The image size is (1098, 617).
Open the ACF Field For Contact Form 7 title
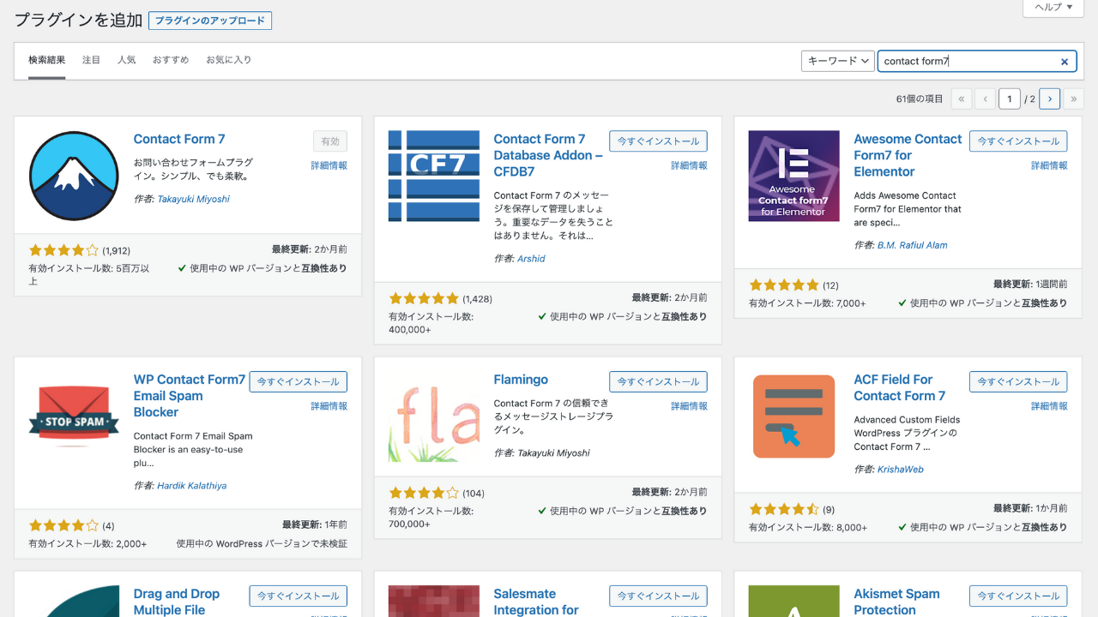point(900,388)
